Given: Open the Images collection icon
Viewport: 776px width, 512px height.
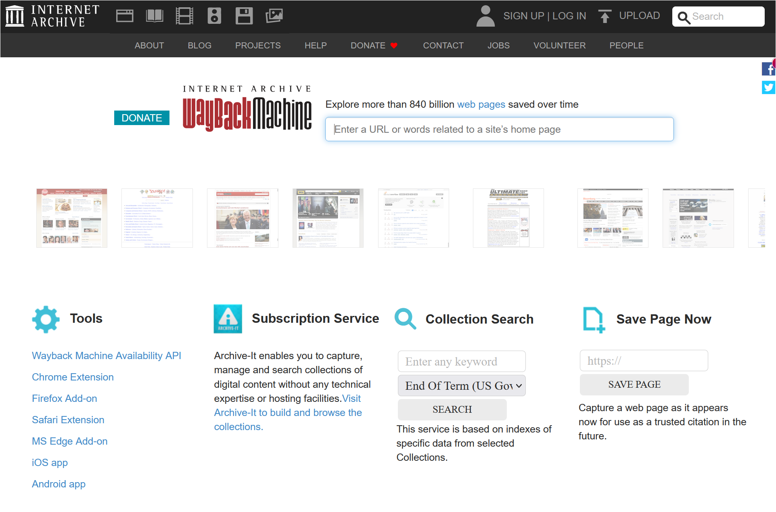Looking at the screenshot, I should pyautogui.click(x=274, y=15).
